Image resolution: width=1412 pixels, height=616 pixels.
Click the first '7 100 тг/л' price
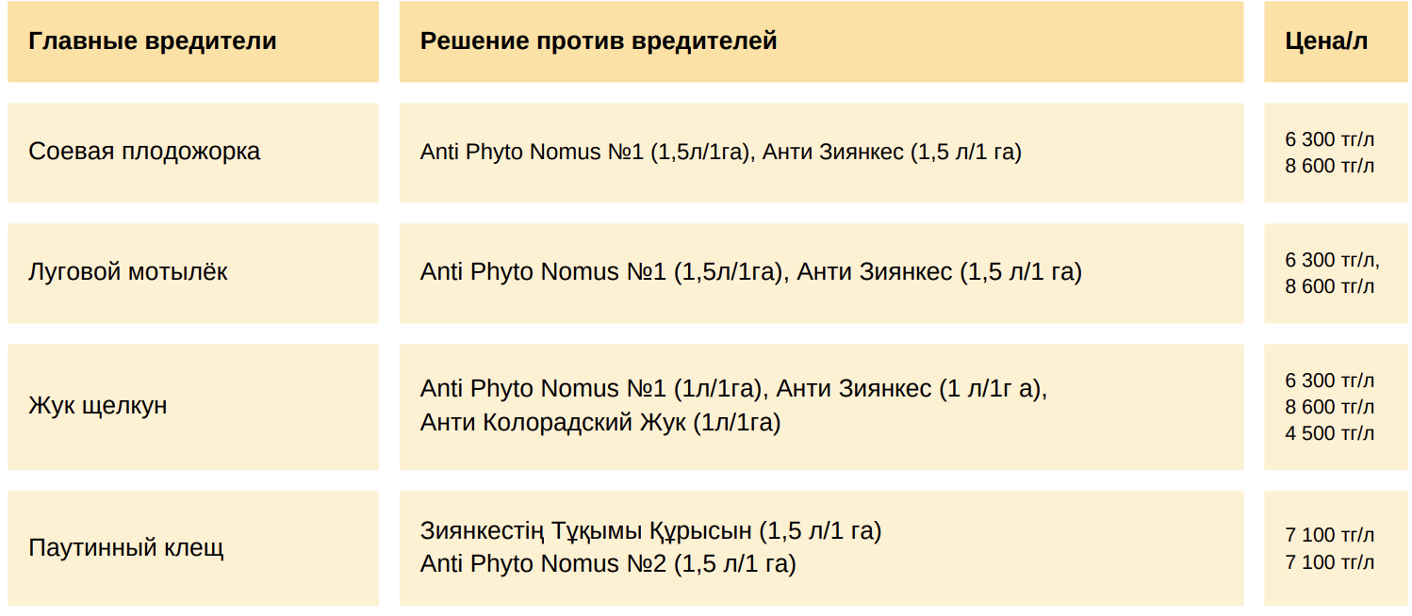coord(1329,535)
